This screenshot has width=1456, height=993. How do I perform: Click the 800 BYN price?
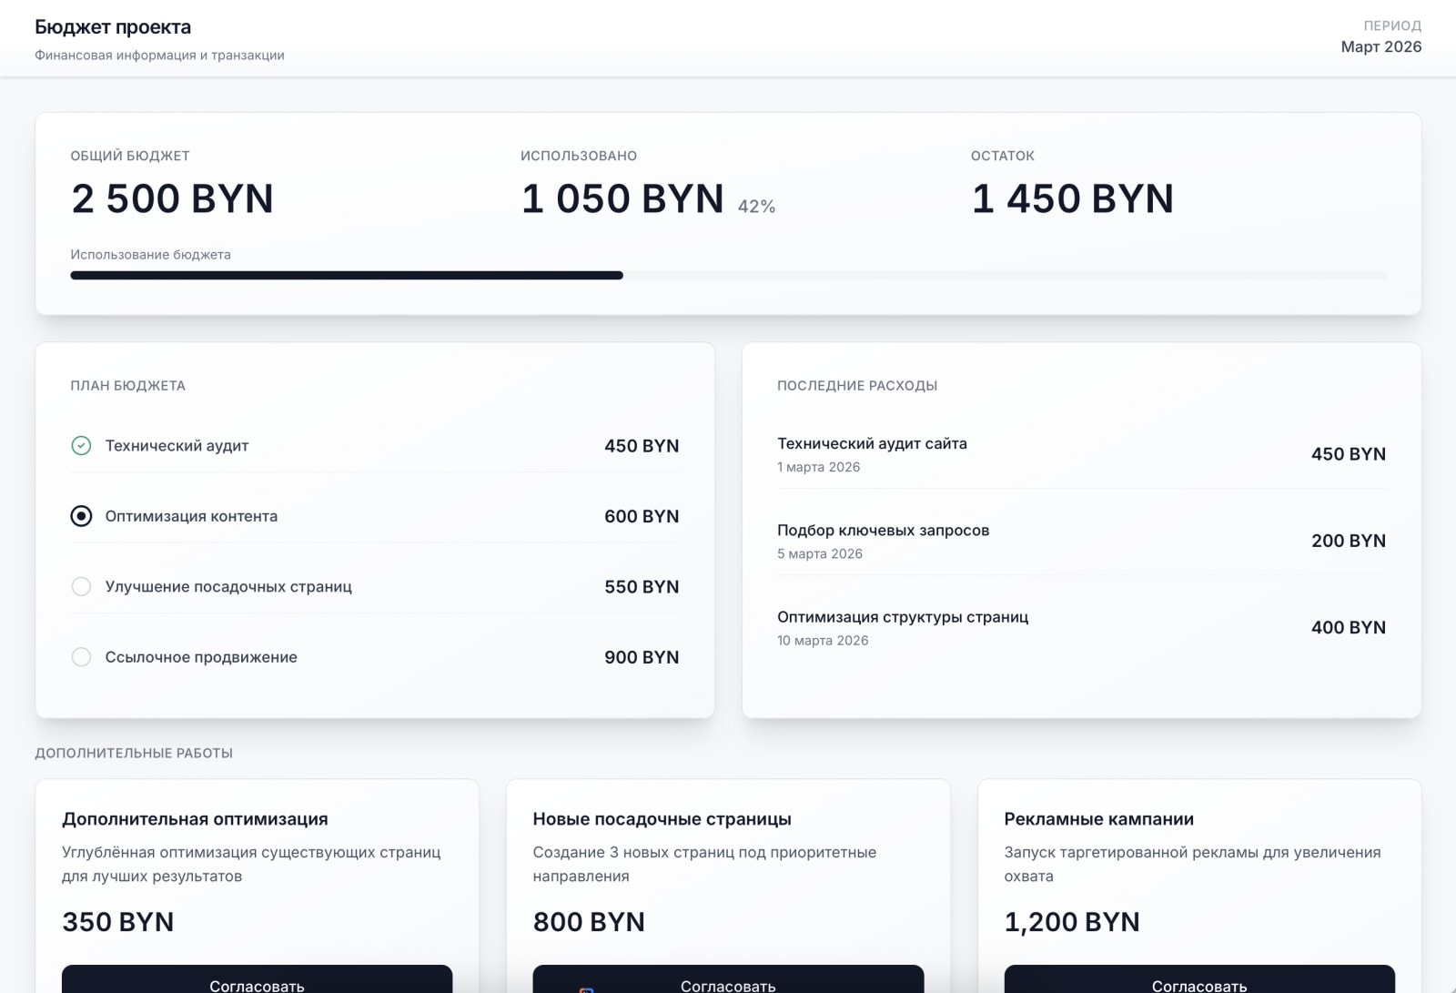[589, 922]
